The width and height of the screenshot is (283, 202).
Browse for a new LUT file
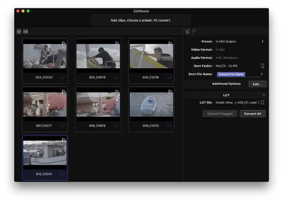(263, 102)
